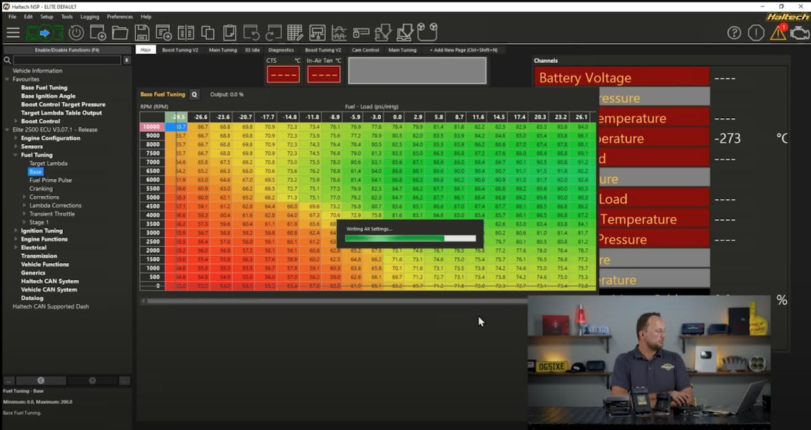Click the ECU connection status icon

coord(45,32)
